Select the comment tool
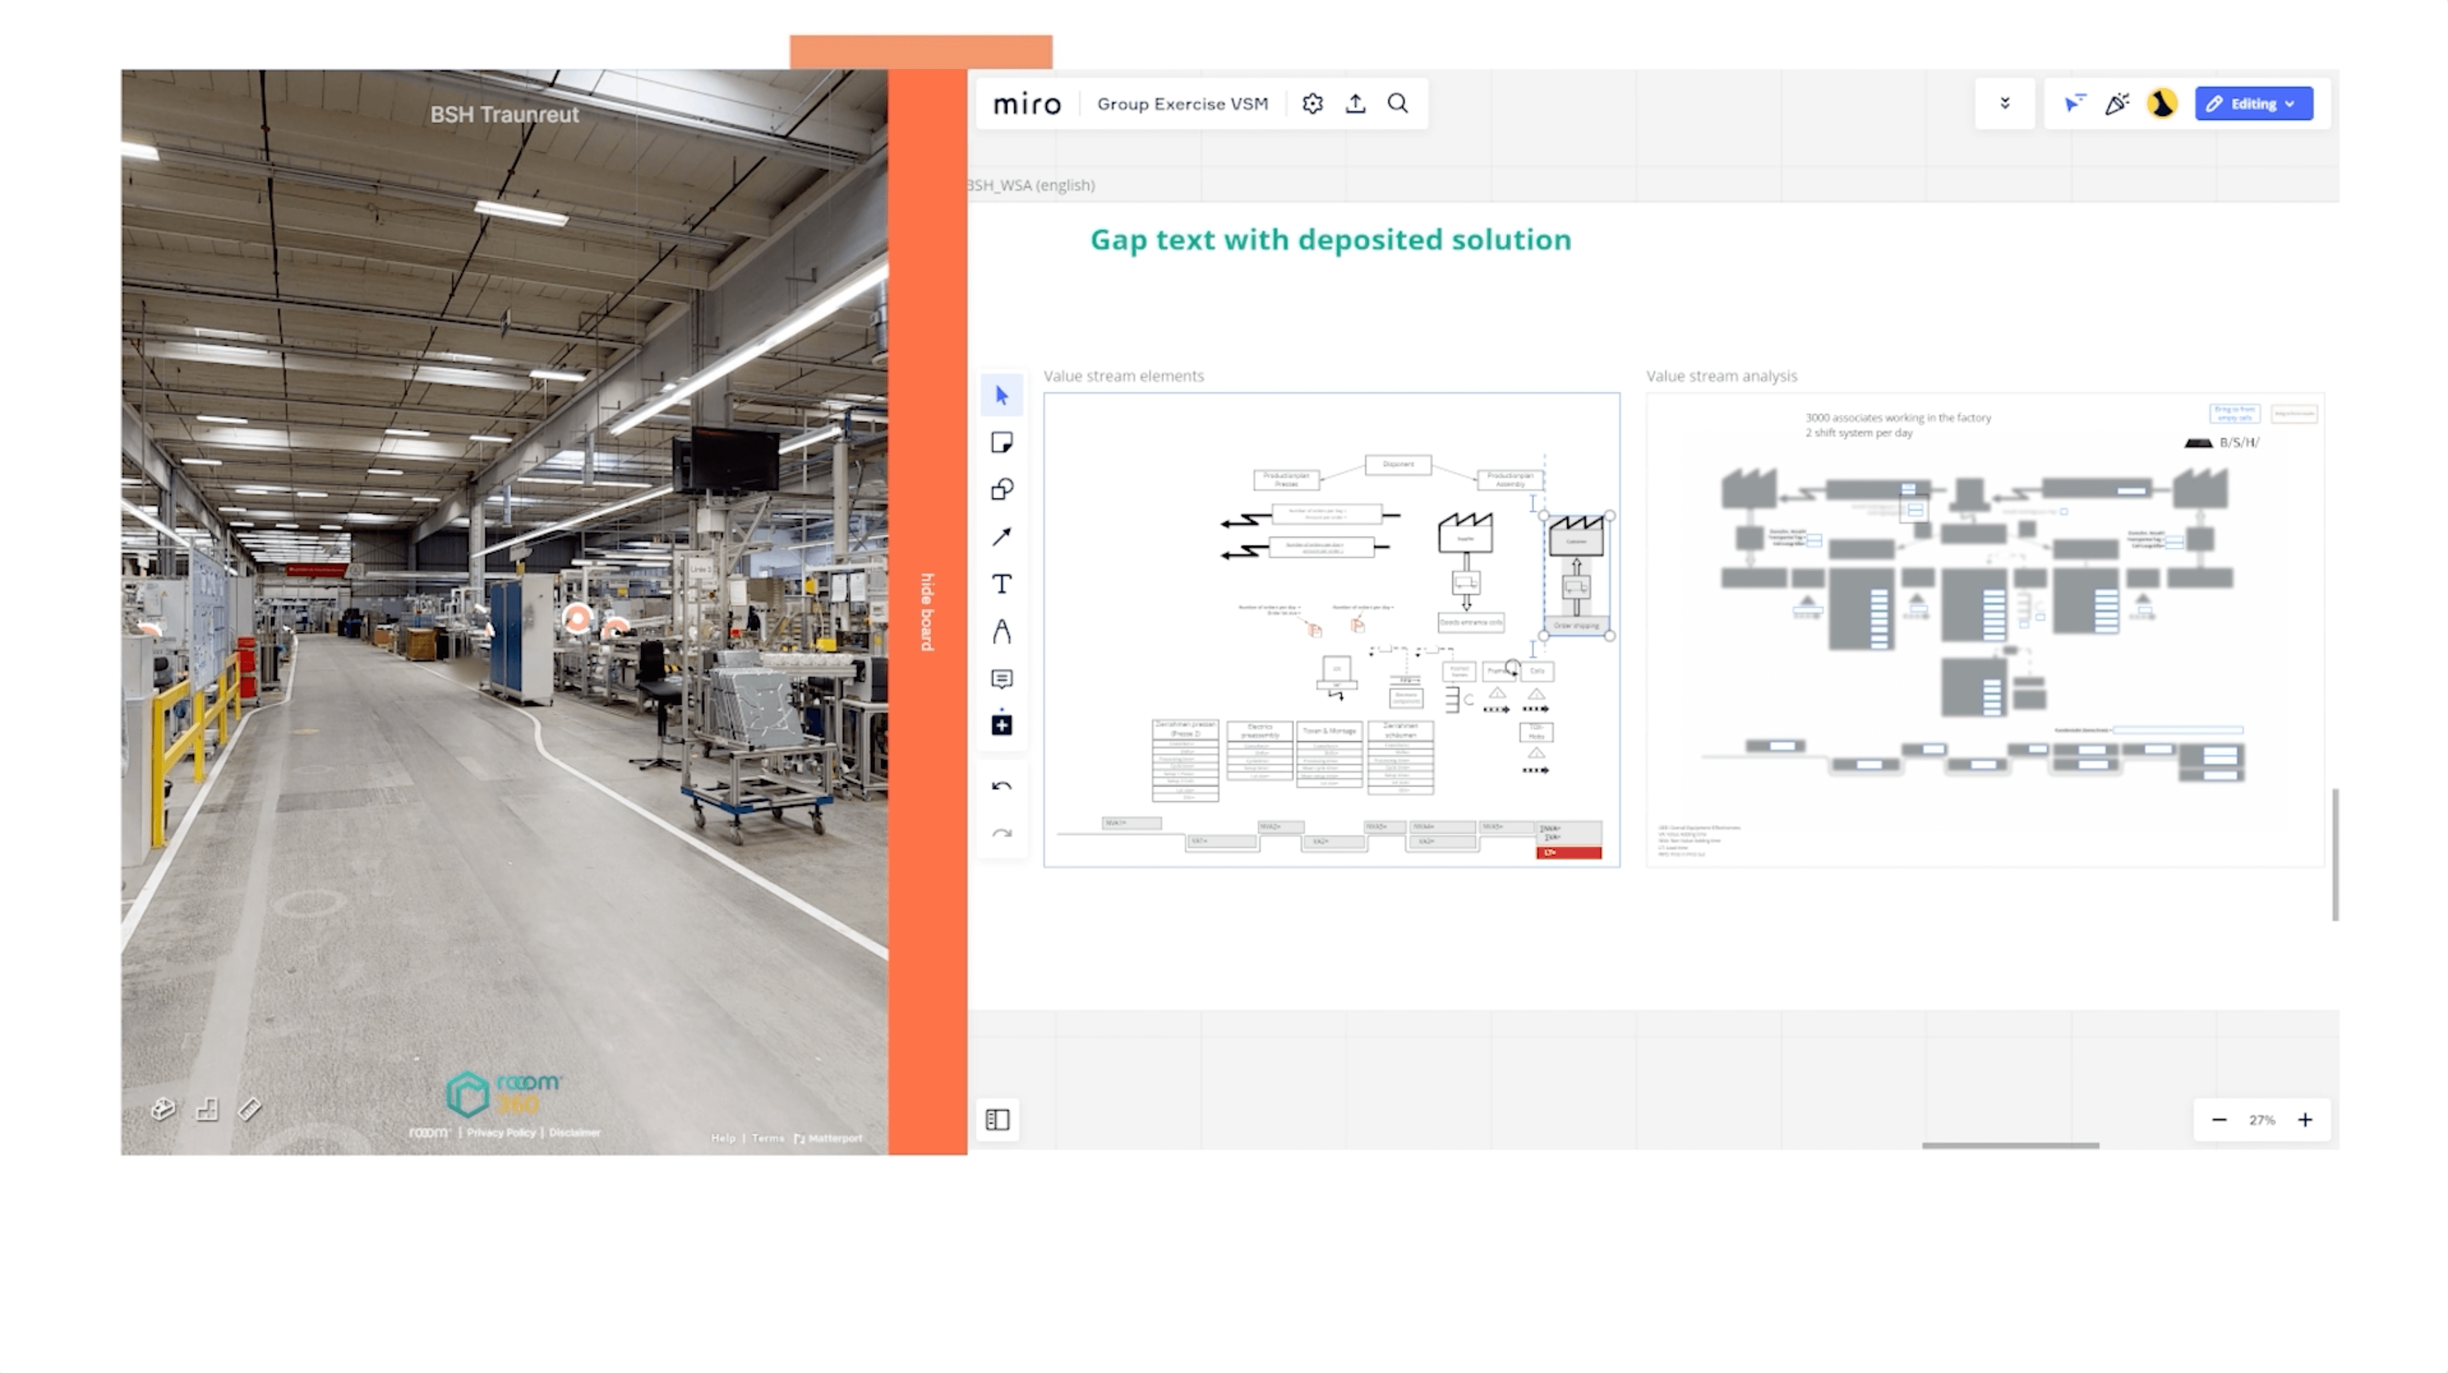 pos(1002,678)
